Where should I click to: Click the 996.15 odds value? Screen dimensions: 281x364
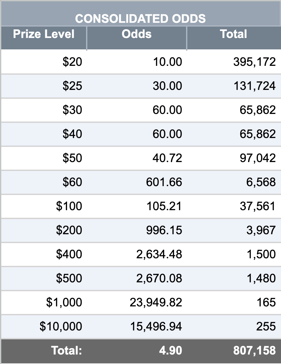click(x=164, y=230)
